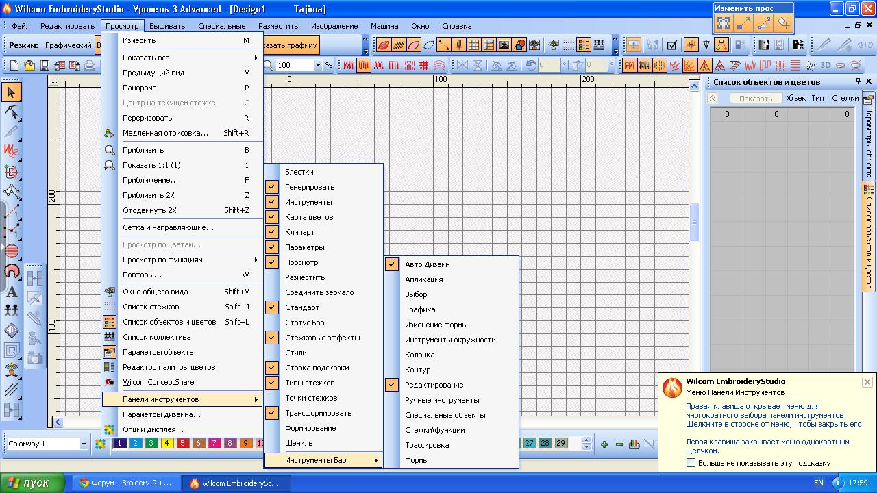Screen dimensions: 877x493
Task: Select color swatch number 4 in palette
Action: pos(166,444)
